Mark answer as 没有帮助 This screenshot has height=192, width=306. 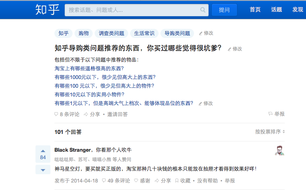[x=207, y=181]
